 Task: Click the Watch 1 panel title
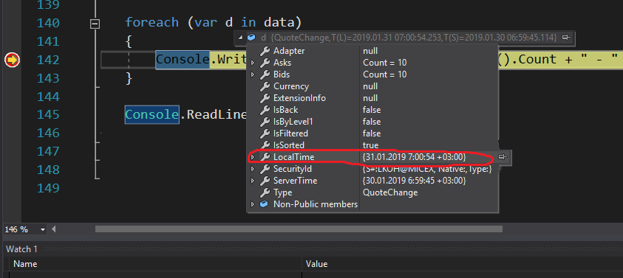tap(21, 249)
